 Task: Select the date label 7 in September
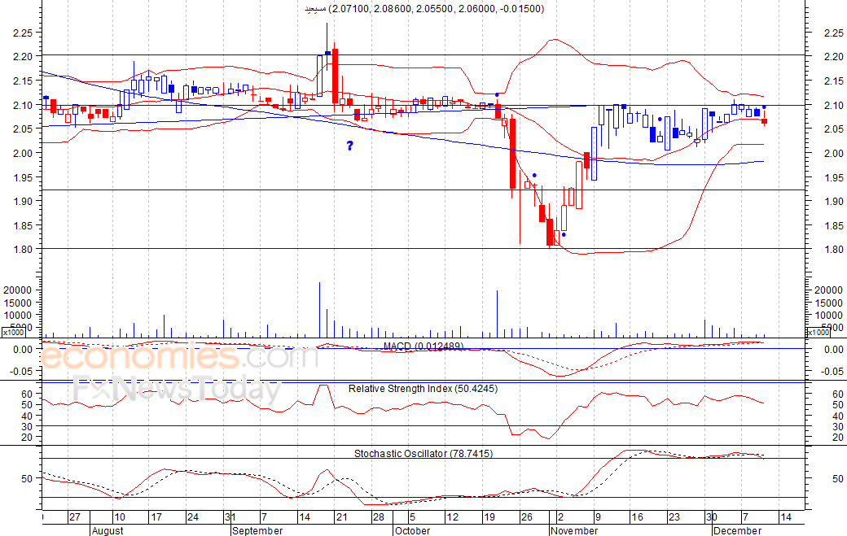tap(264, 517)
